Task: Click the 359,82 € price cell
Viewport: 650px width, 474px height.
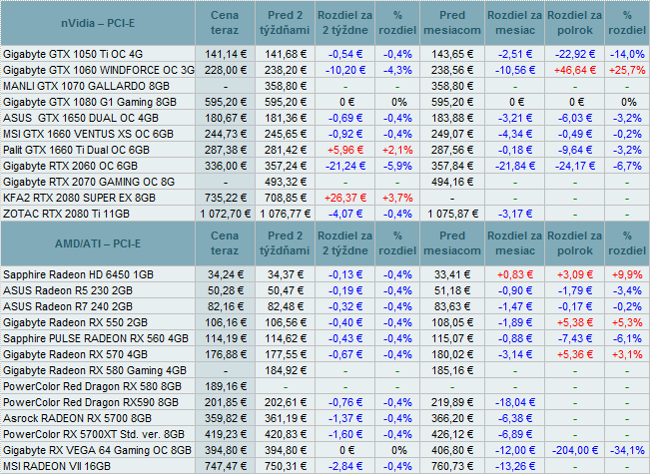Action: pos(226,418)
